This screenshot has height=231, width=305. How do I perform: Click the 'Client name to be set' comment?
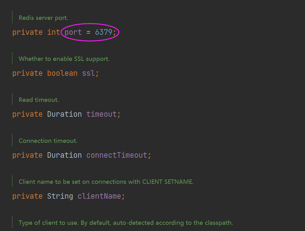point(106,182)
